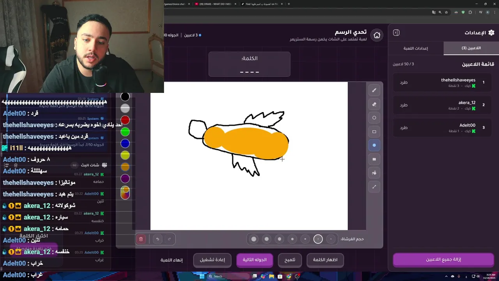Select the second-largest brush size
The image size is (499, 281).
(267, 239)
